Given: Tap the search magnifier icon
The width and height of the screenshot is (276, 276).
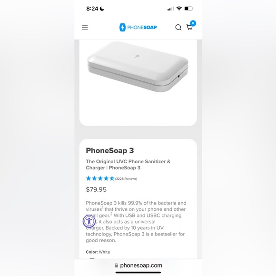Looking at the screenshot, I should pyautogui.click(x=178, y=28).
